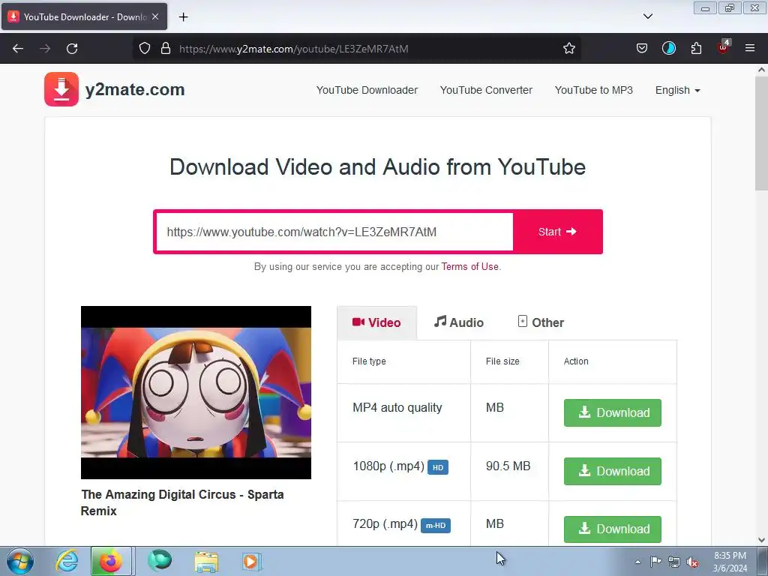
Task: Click the m-HD badge on 720p
Action: coord(436,526)
